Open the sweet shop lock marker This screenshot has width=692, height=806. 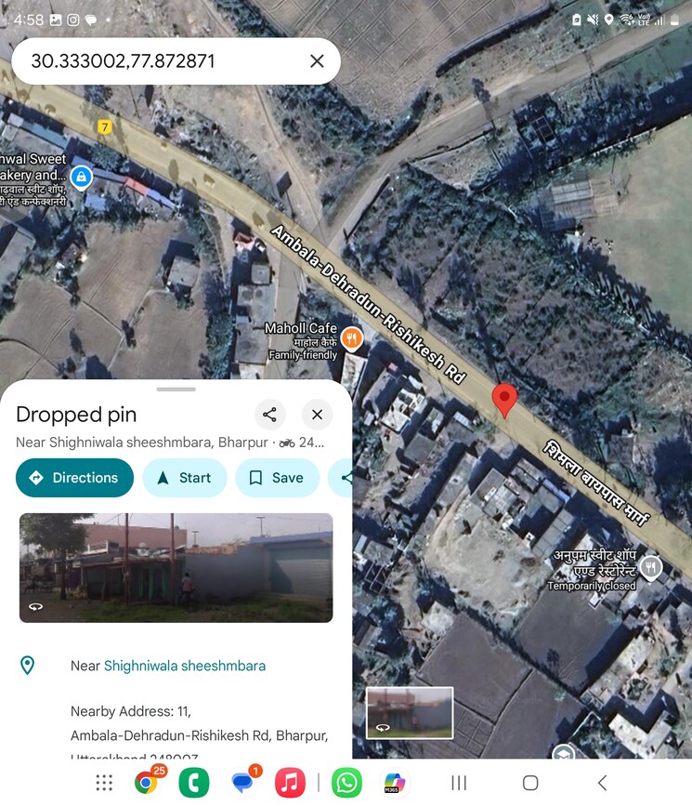click(81, 178)
